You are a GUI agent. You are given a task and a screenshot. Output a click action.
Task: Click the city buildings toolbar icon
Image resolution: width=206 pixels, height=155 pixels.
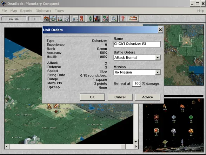click(46, 19)
